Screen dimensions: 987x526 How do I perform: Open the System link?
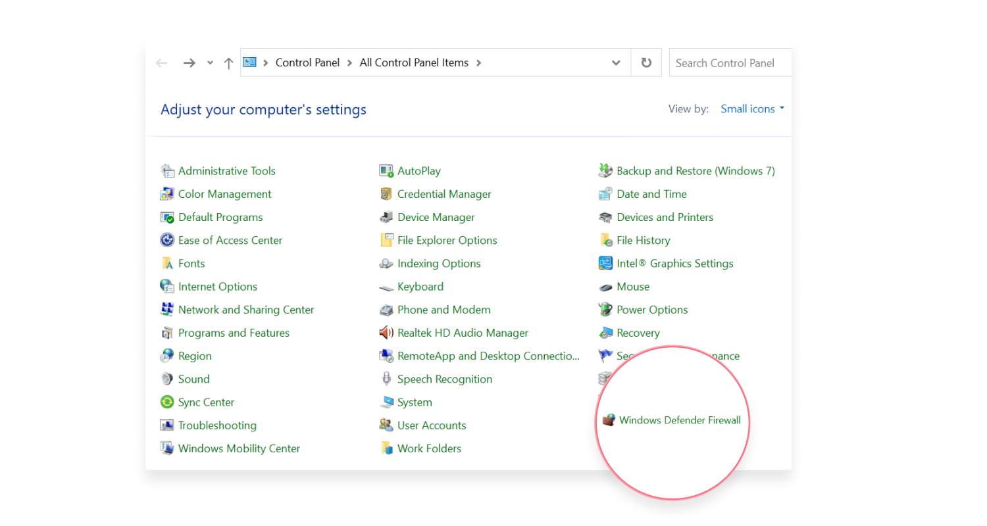point(415,402)
